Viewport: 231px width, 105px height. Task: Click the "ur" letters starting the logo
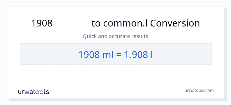22,92
